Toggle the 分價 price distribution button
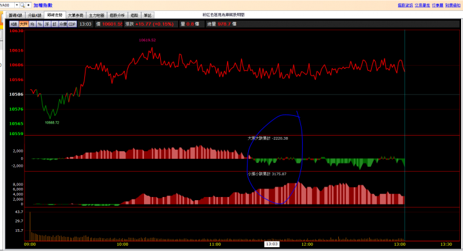The image size is (463, 251). (x=63, y=24)
